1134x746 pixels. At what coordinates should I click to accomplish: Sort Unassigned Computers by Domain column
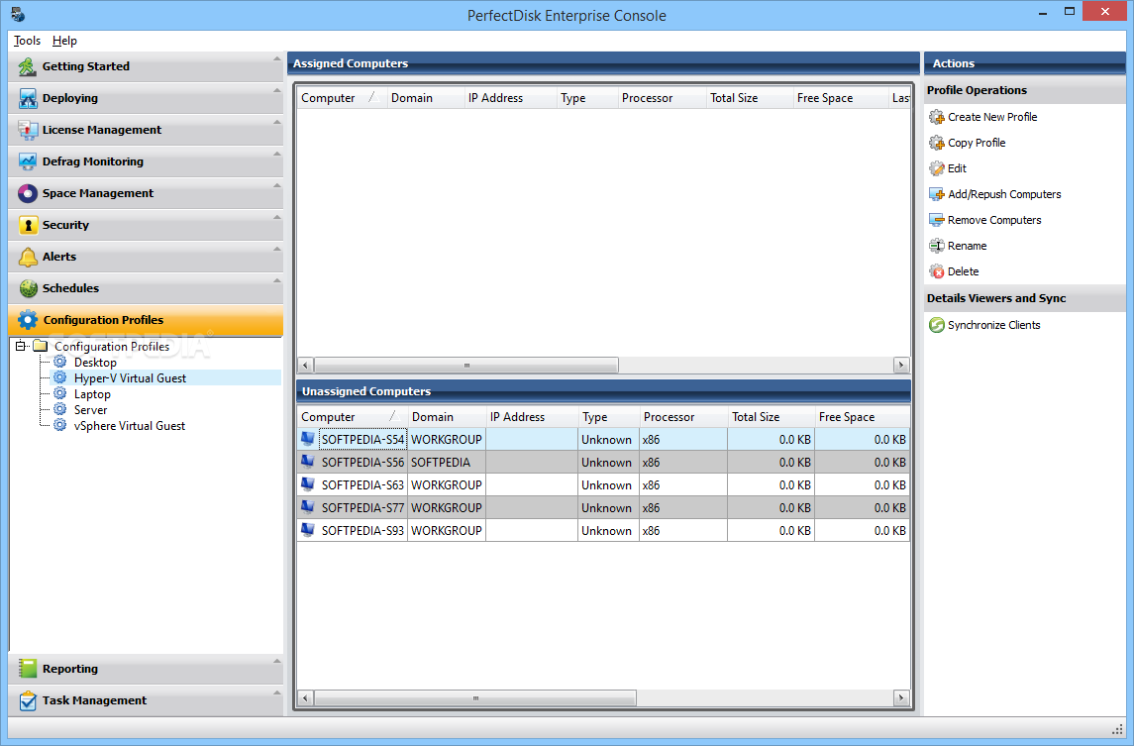click(447, 417)
